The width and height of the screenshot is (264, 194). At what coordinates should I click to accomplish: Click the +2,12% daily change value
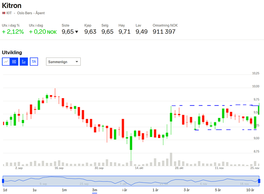(13, 32)
